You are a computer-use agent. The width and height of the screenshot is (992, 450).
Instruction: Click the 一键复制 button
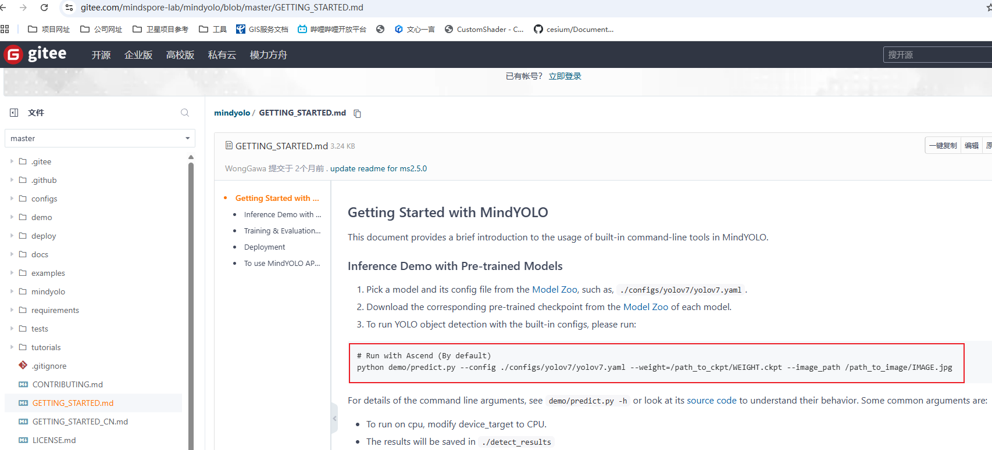[x=943, y=145]
